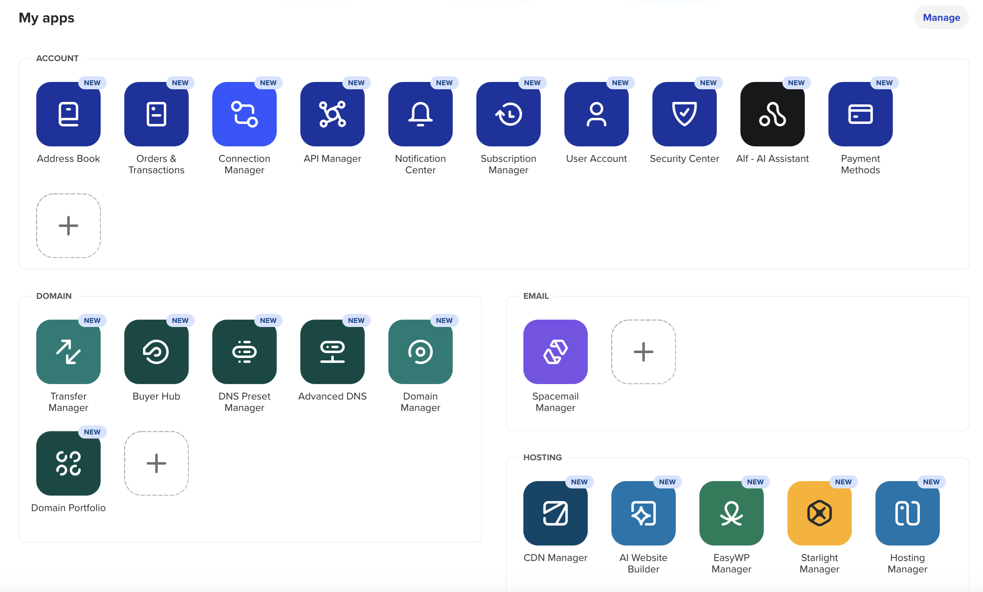The image size is (983, 592).
Task: Open the User Account app
Action: tap(597, 114)
